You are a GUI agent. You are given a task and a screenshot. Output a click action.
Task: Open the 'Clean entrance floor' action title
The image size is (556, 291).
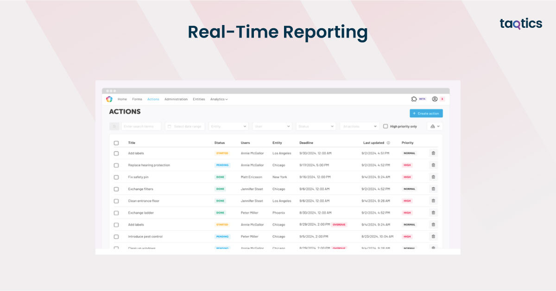point(145,201)
